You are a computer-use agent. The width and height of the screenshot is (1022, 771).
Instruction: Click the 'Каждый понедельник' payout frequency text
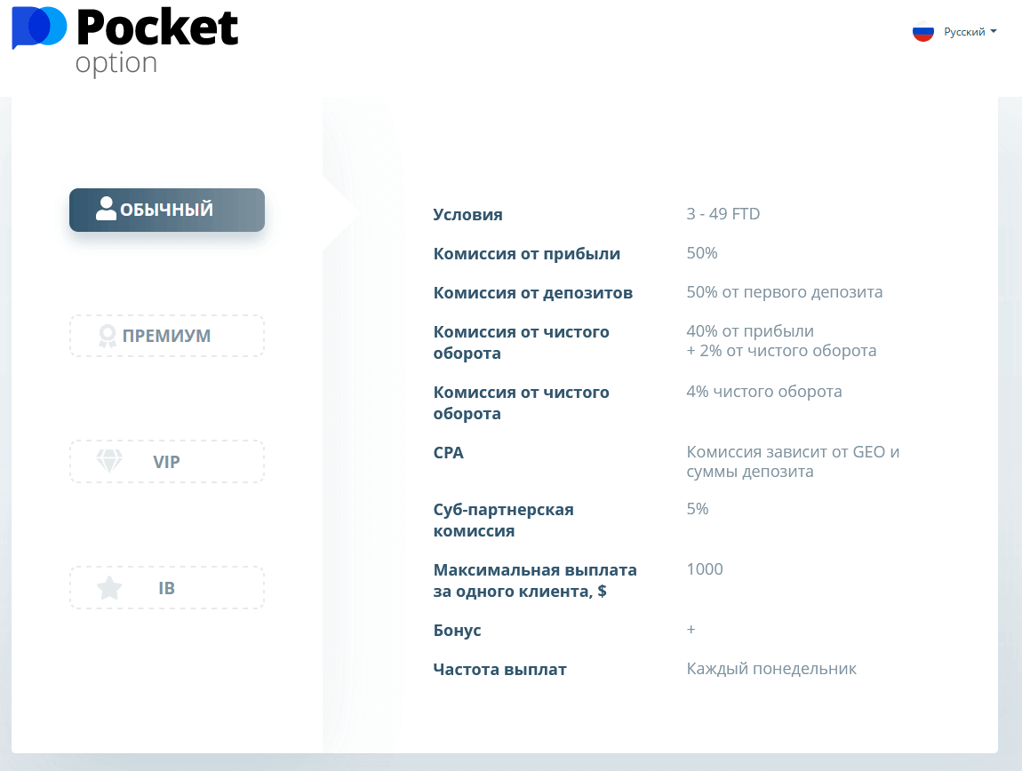tap(771, 669)
